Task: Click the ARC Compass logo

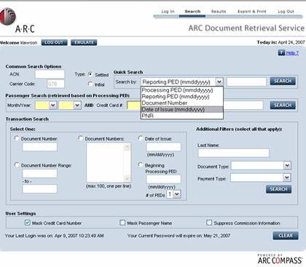Action: tap(280, 259)
